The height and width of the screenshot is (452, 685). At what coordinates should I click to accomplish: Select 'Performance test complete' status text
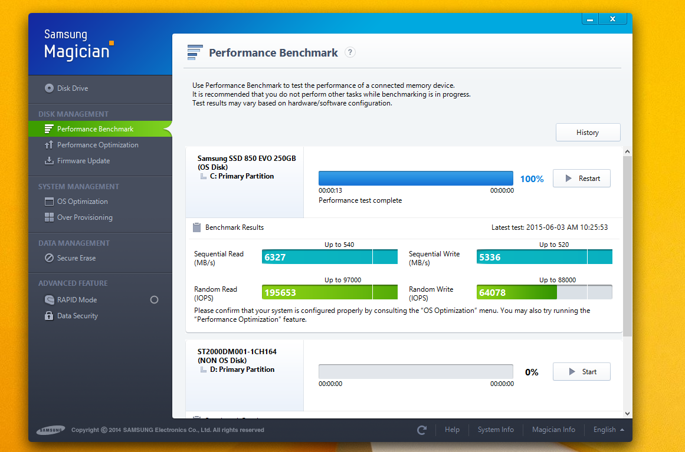click(x=360, y=200)
